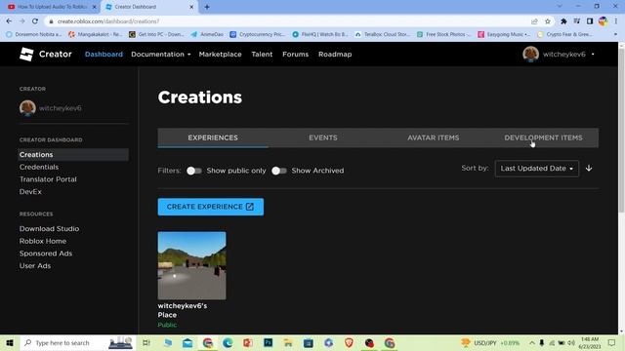Switch to Avatar Items tab
This screenshot has width=625, height=351.
[433, 137]
